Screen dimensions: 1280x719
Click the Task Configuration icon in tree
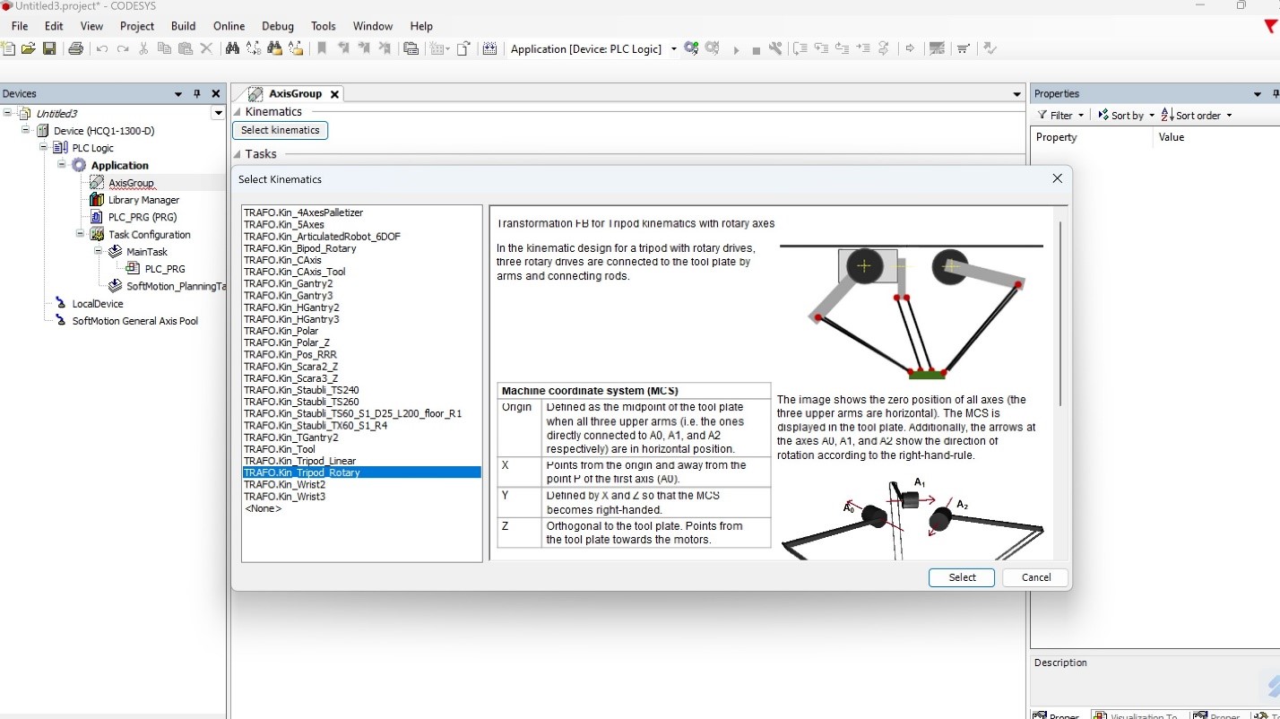click(97, 235)
